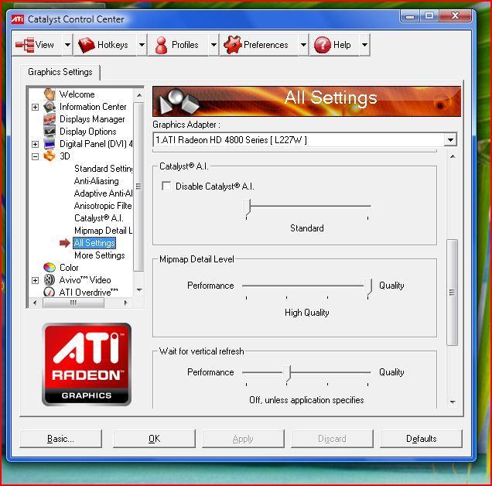The image size is (492, 486).
Task: Click the Mipmap Detail Level slider thumb
Action: [369, 287]
